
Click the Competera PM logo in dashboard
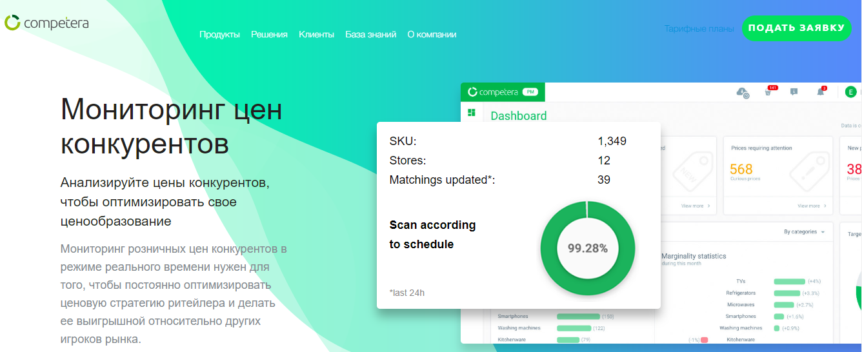[503, 92]
